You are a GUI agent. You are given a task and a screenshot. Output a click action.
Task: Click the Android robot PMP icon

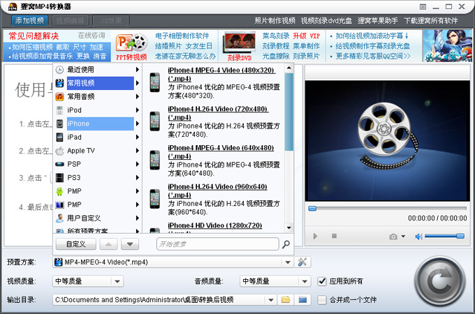(59, 191)
